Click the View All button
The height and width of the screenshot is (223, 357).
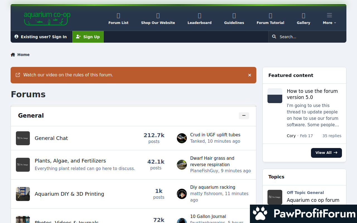point(326,153)
